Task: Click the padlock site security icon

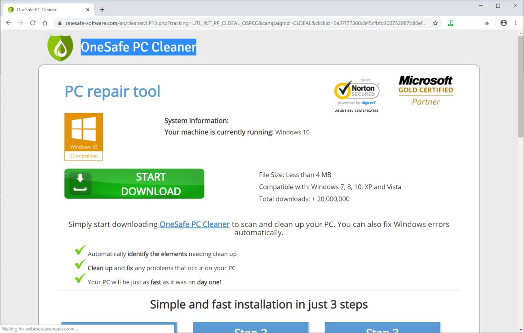Action: coord(60,23)
